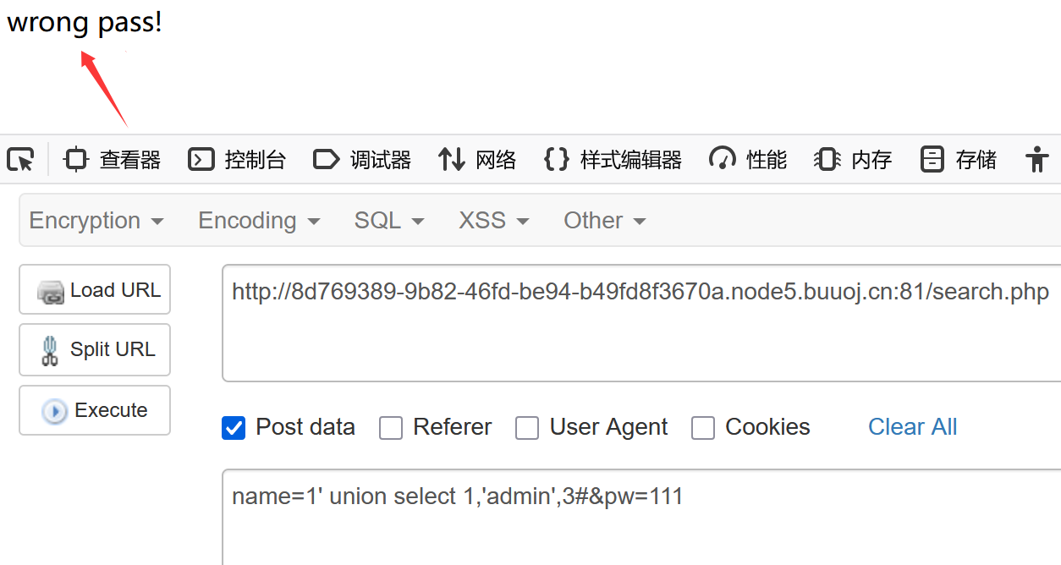Open the Accessibility panel icon
This screenshot has width=1061, height=565.
(1036, 159)
